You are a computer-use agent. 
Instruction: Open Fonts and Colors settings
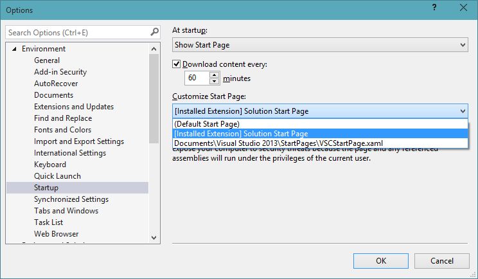point(63,130)
